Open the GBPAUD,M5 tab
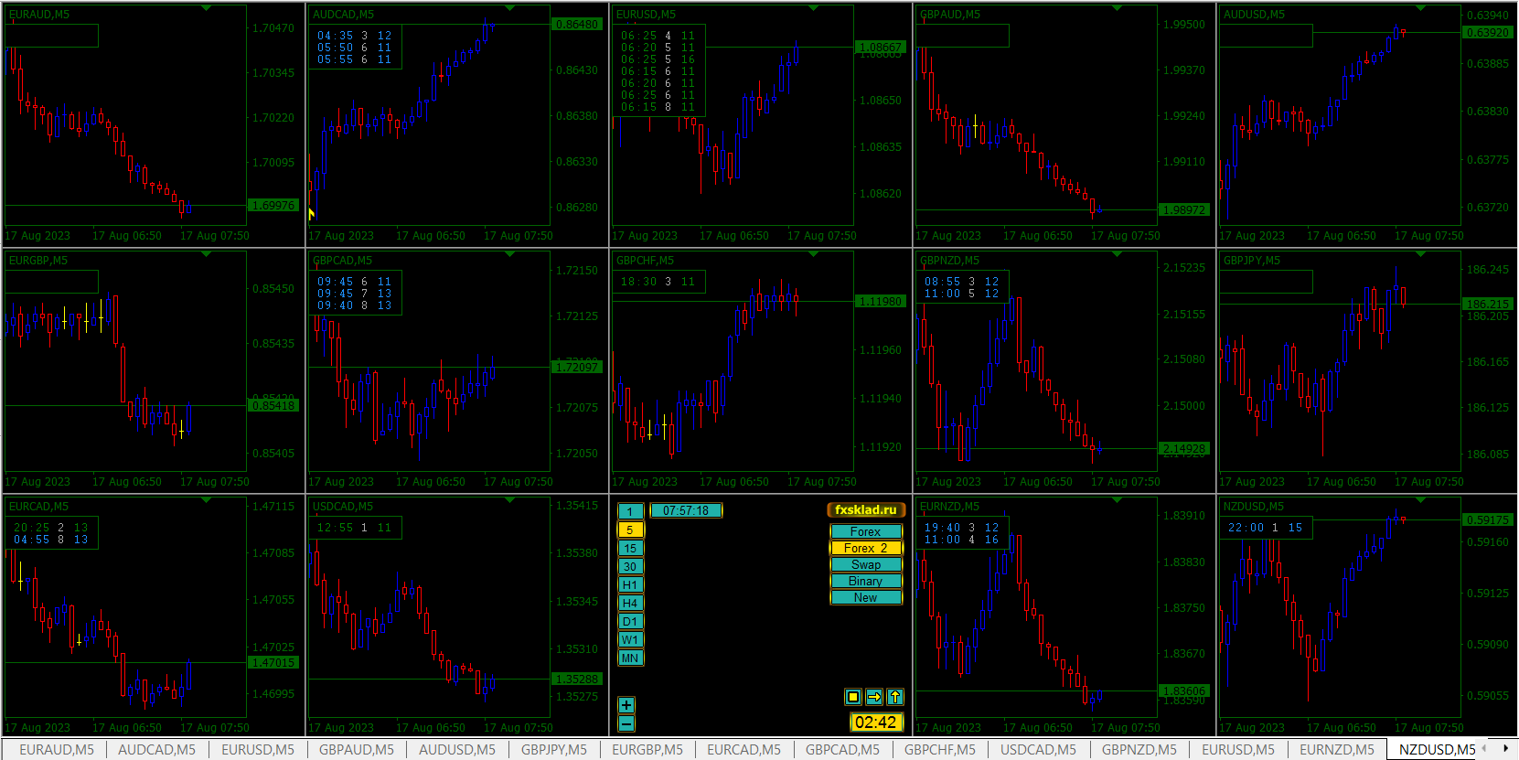 tap(357, 750)
